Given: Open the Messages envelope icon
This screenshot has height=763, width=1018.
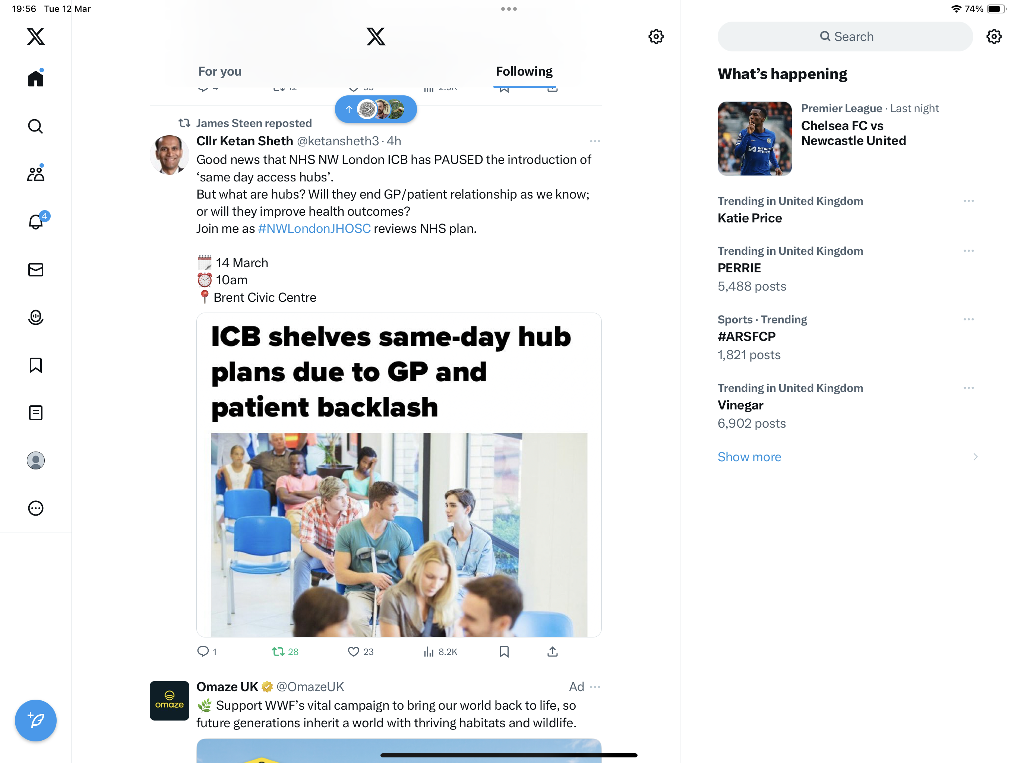Looking at the screenshot, I should point(35,270).
